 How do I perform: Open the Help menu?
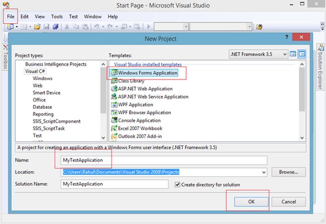pos(113,17)
